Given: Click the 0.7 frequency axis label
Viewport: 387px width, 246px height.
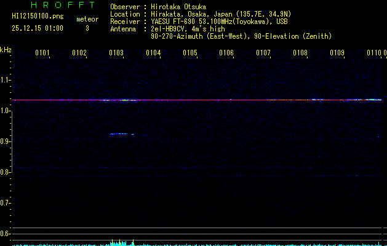Looking at the screenshot, I should [x=6, y=203].
